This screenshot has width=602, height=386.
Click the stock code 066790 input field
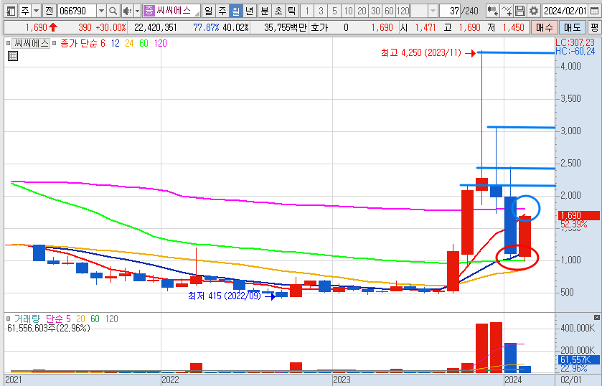click(x=77, y=11)
